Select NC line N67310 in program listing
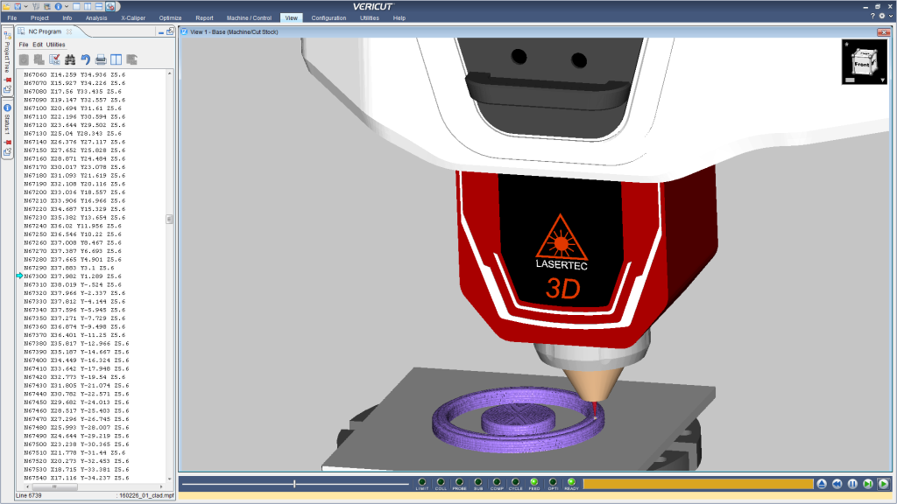The image size is (897, 504). 74,284
